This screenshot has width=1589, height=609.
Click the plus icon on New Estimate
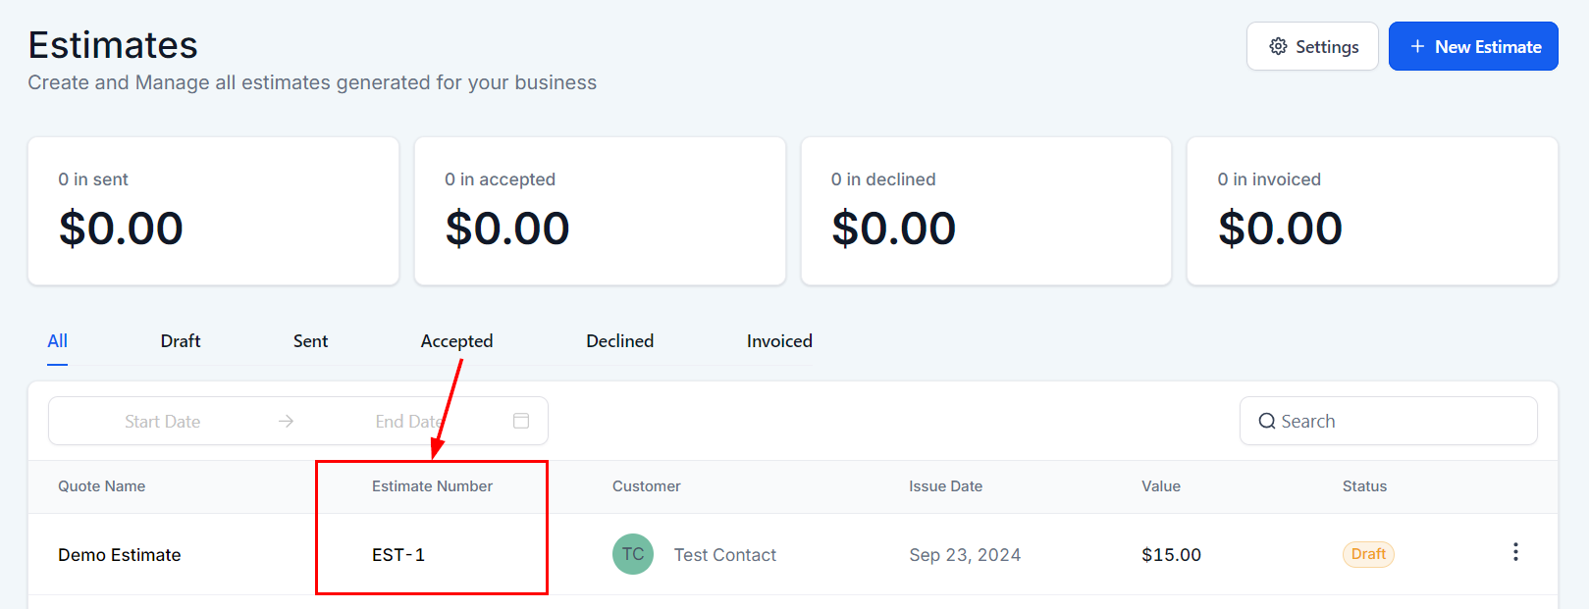coord(1417,46)
